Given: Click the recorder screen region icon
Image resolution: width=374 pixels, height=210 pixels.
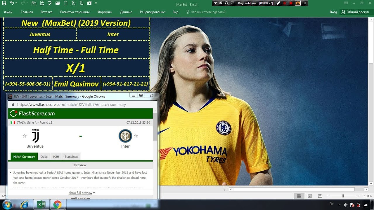Looking at the screenshot, I should tap(232, 3).
